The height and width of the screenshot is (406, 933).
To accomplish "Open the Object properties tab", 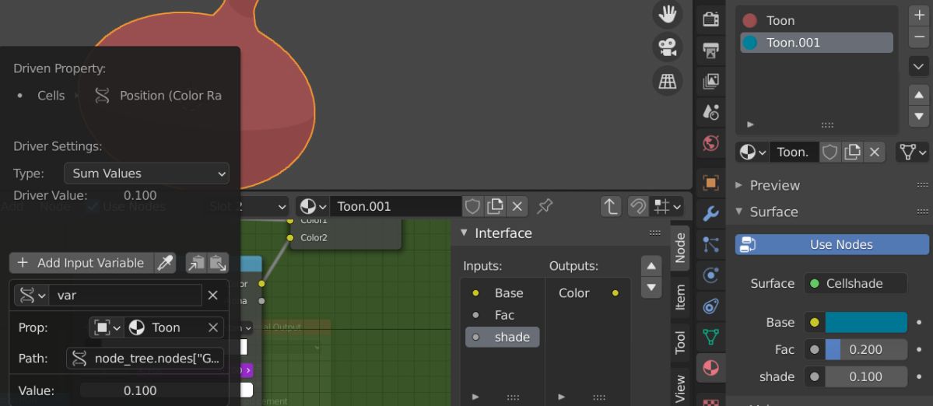I will coord(710,183).
